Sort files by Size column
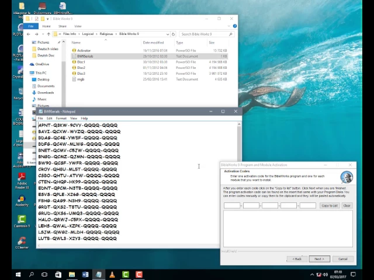The width and height of the screenshot is (374, 280). [x=212, y=43]
